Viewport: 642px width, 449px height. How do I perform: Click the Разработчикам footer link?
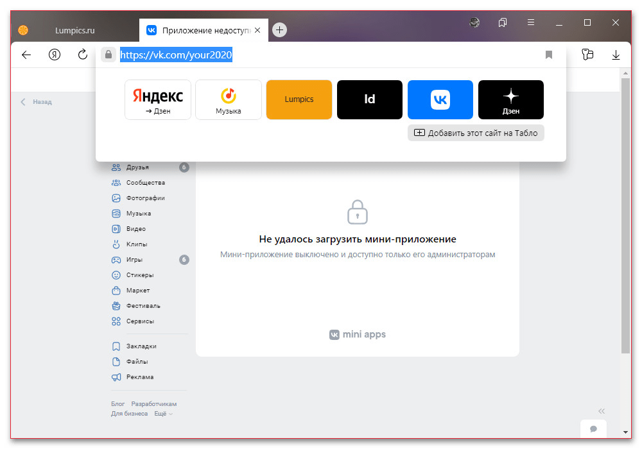pos(153,404)
